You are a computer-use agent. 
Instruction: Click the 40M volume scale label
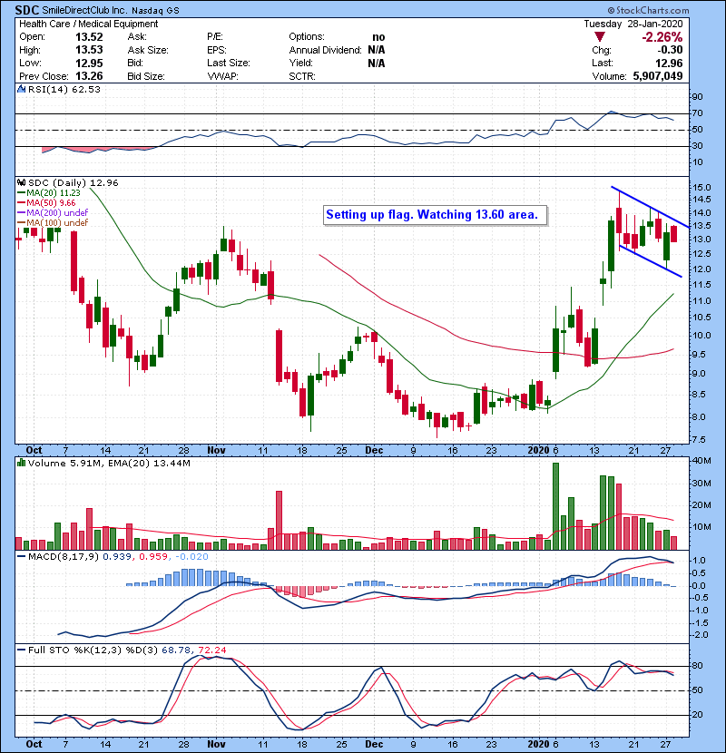tap(702, 461)
